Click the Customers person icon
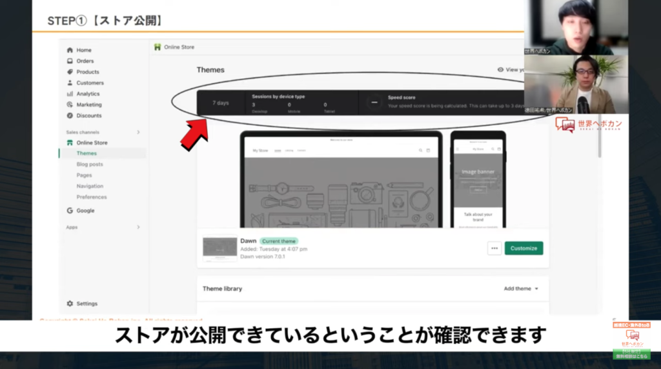The height and width of the screenshot is (369, 661). coord(70,83)
